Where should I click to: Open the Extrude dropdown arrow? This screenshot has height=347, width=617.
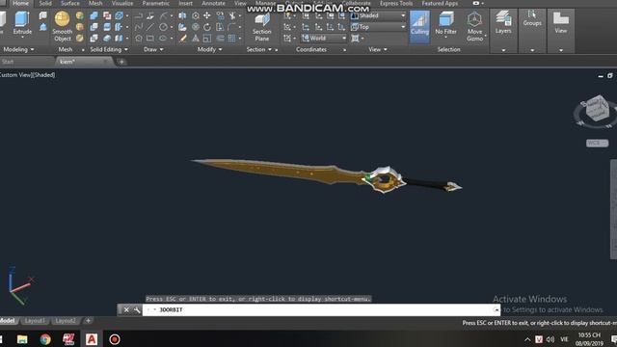tap(22, 38)
